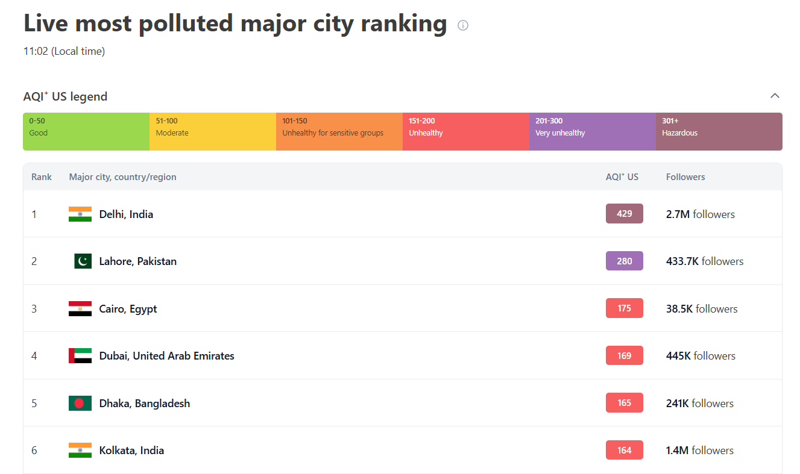Open the Delhi, India city link
Screen dimensions: 800x474
[126, 214]
